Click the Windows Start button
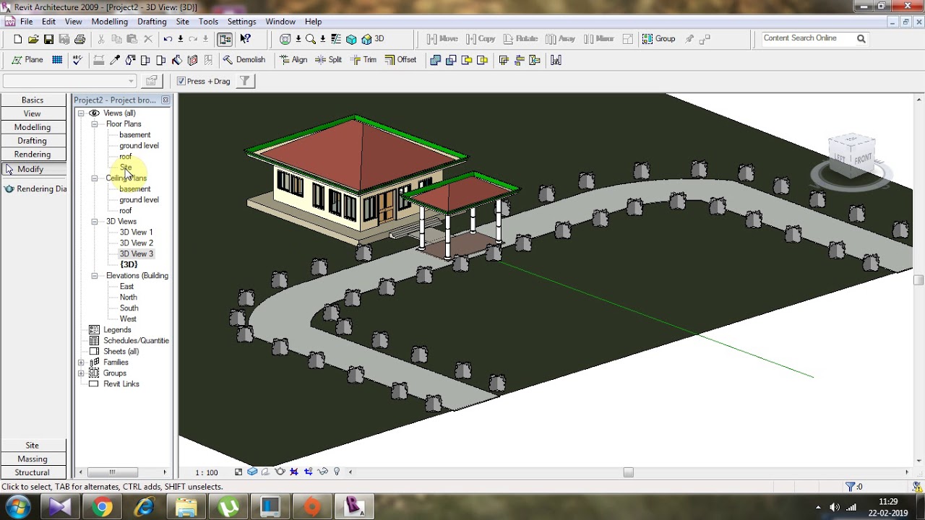The image size is (925, 520). [x=17, y=506]
